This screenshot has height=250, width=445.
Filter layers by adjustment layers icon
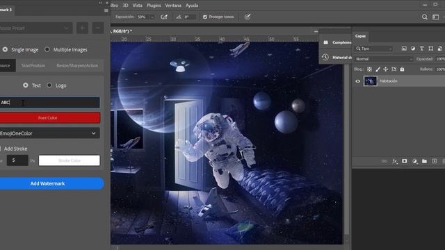point(413,49)
